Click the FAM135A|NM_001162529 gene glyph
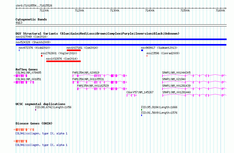 [102, 89]
